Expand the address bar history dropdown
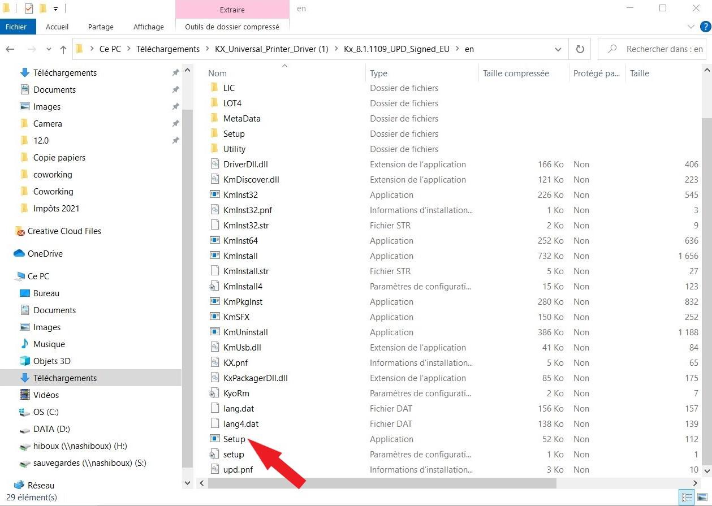The width and height of the screenshot is (712, 506). point(559,49)
